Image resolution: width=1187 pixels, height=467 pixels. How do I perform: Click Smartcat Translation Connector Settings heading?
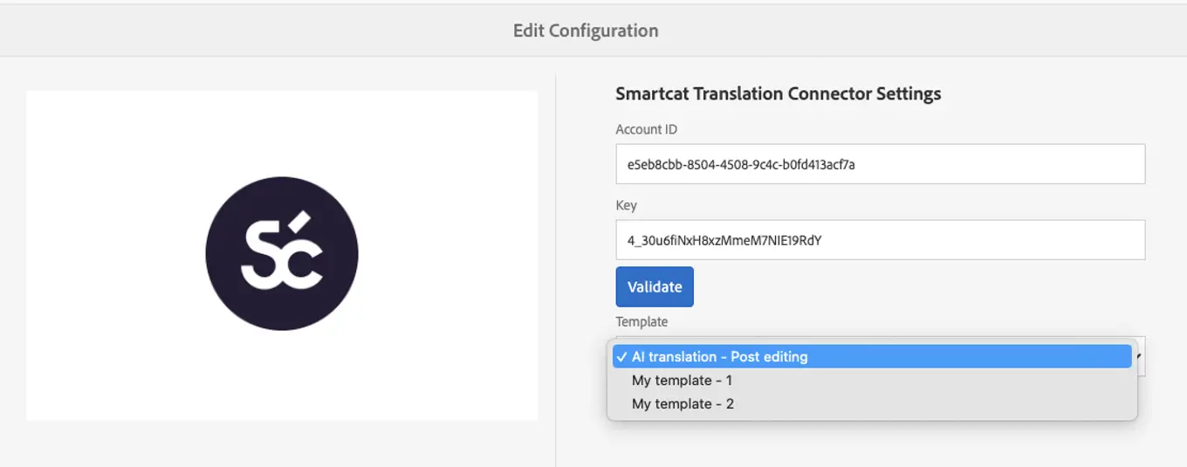point(779,93)
